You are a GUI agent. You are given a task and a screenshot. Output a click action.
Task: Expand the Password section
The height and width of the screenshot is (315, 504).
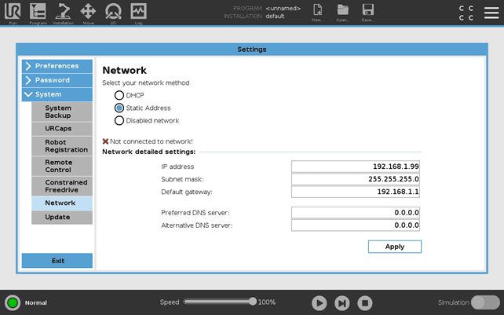[57, 80]
